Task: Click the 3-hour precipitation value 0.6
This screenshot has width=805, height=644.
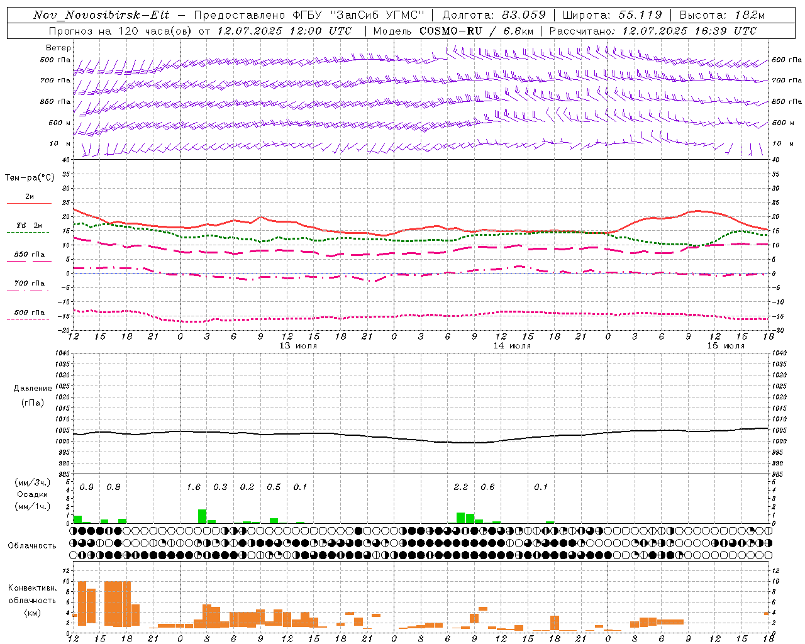Action: pos(487,487)
